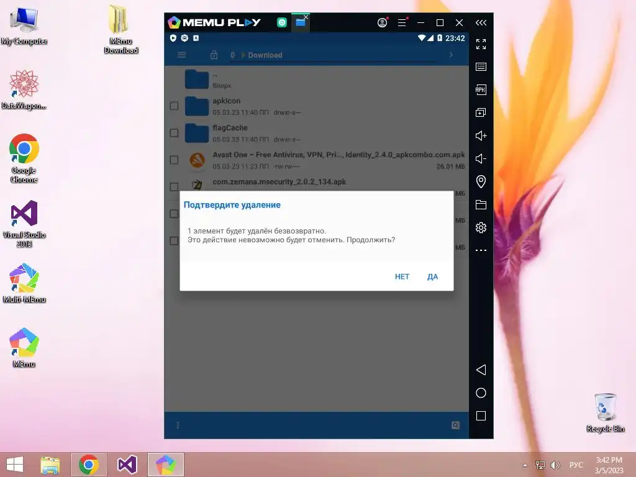Open the Recycle Bin

point(605,412)
